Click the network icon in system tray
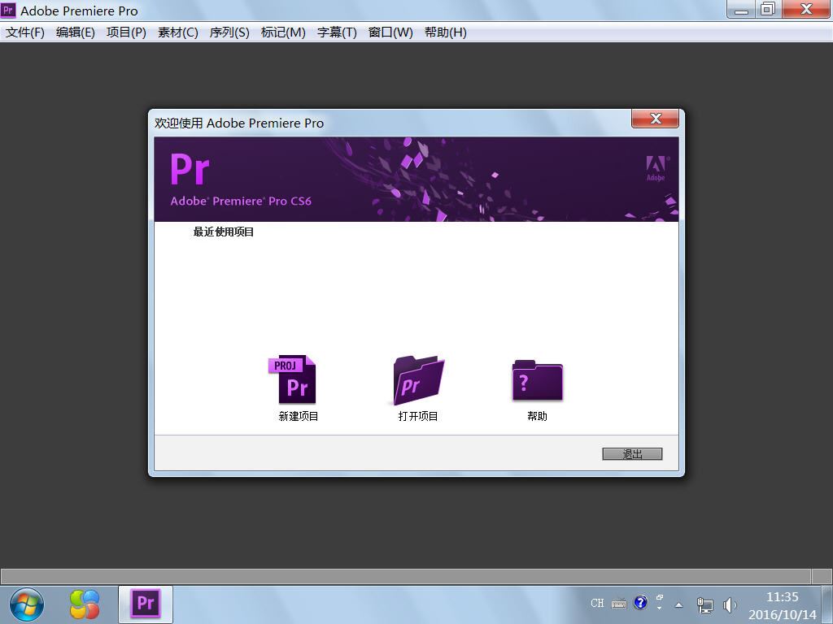 point(704,604)
